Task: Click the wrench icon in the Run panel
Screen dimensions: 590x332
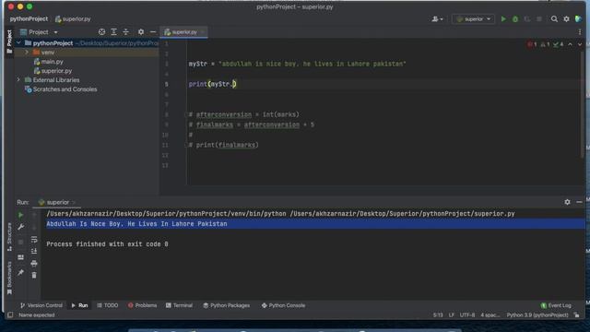Action: (x=20, y=227)
